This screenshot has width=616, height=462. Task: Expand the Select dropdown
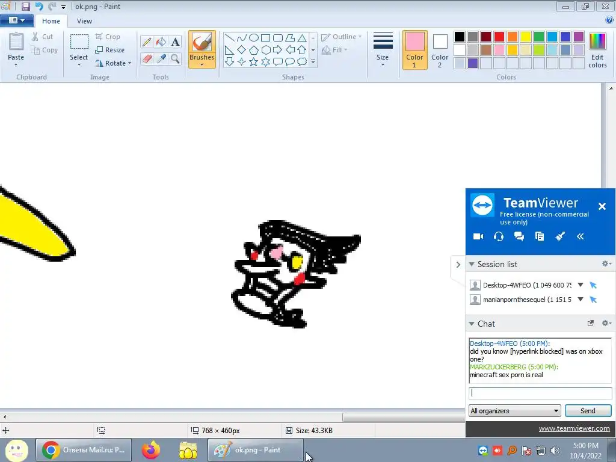(79, 64)
